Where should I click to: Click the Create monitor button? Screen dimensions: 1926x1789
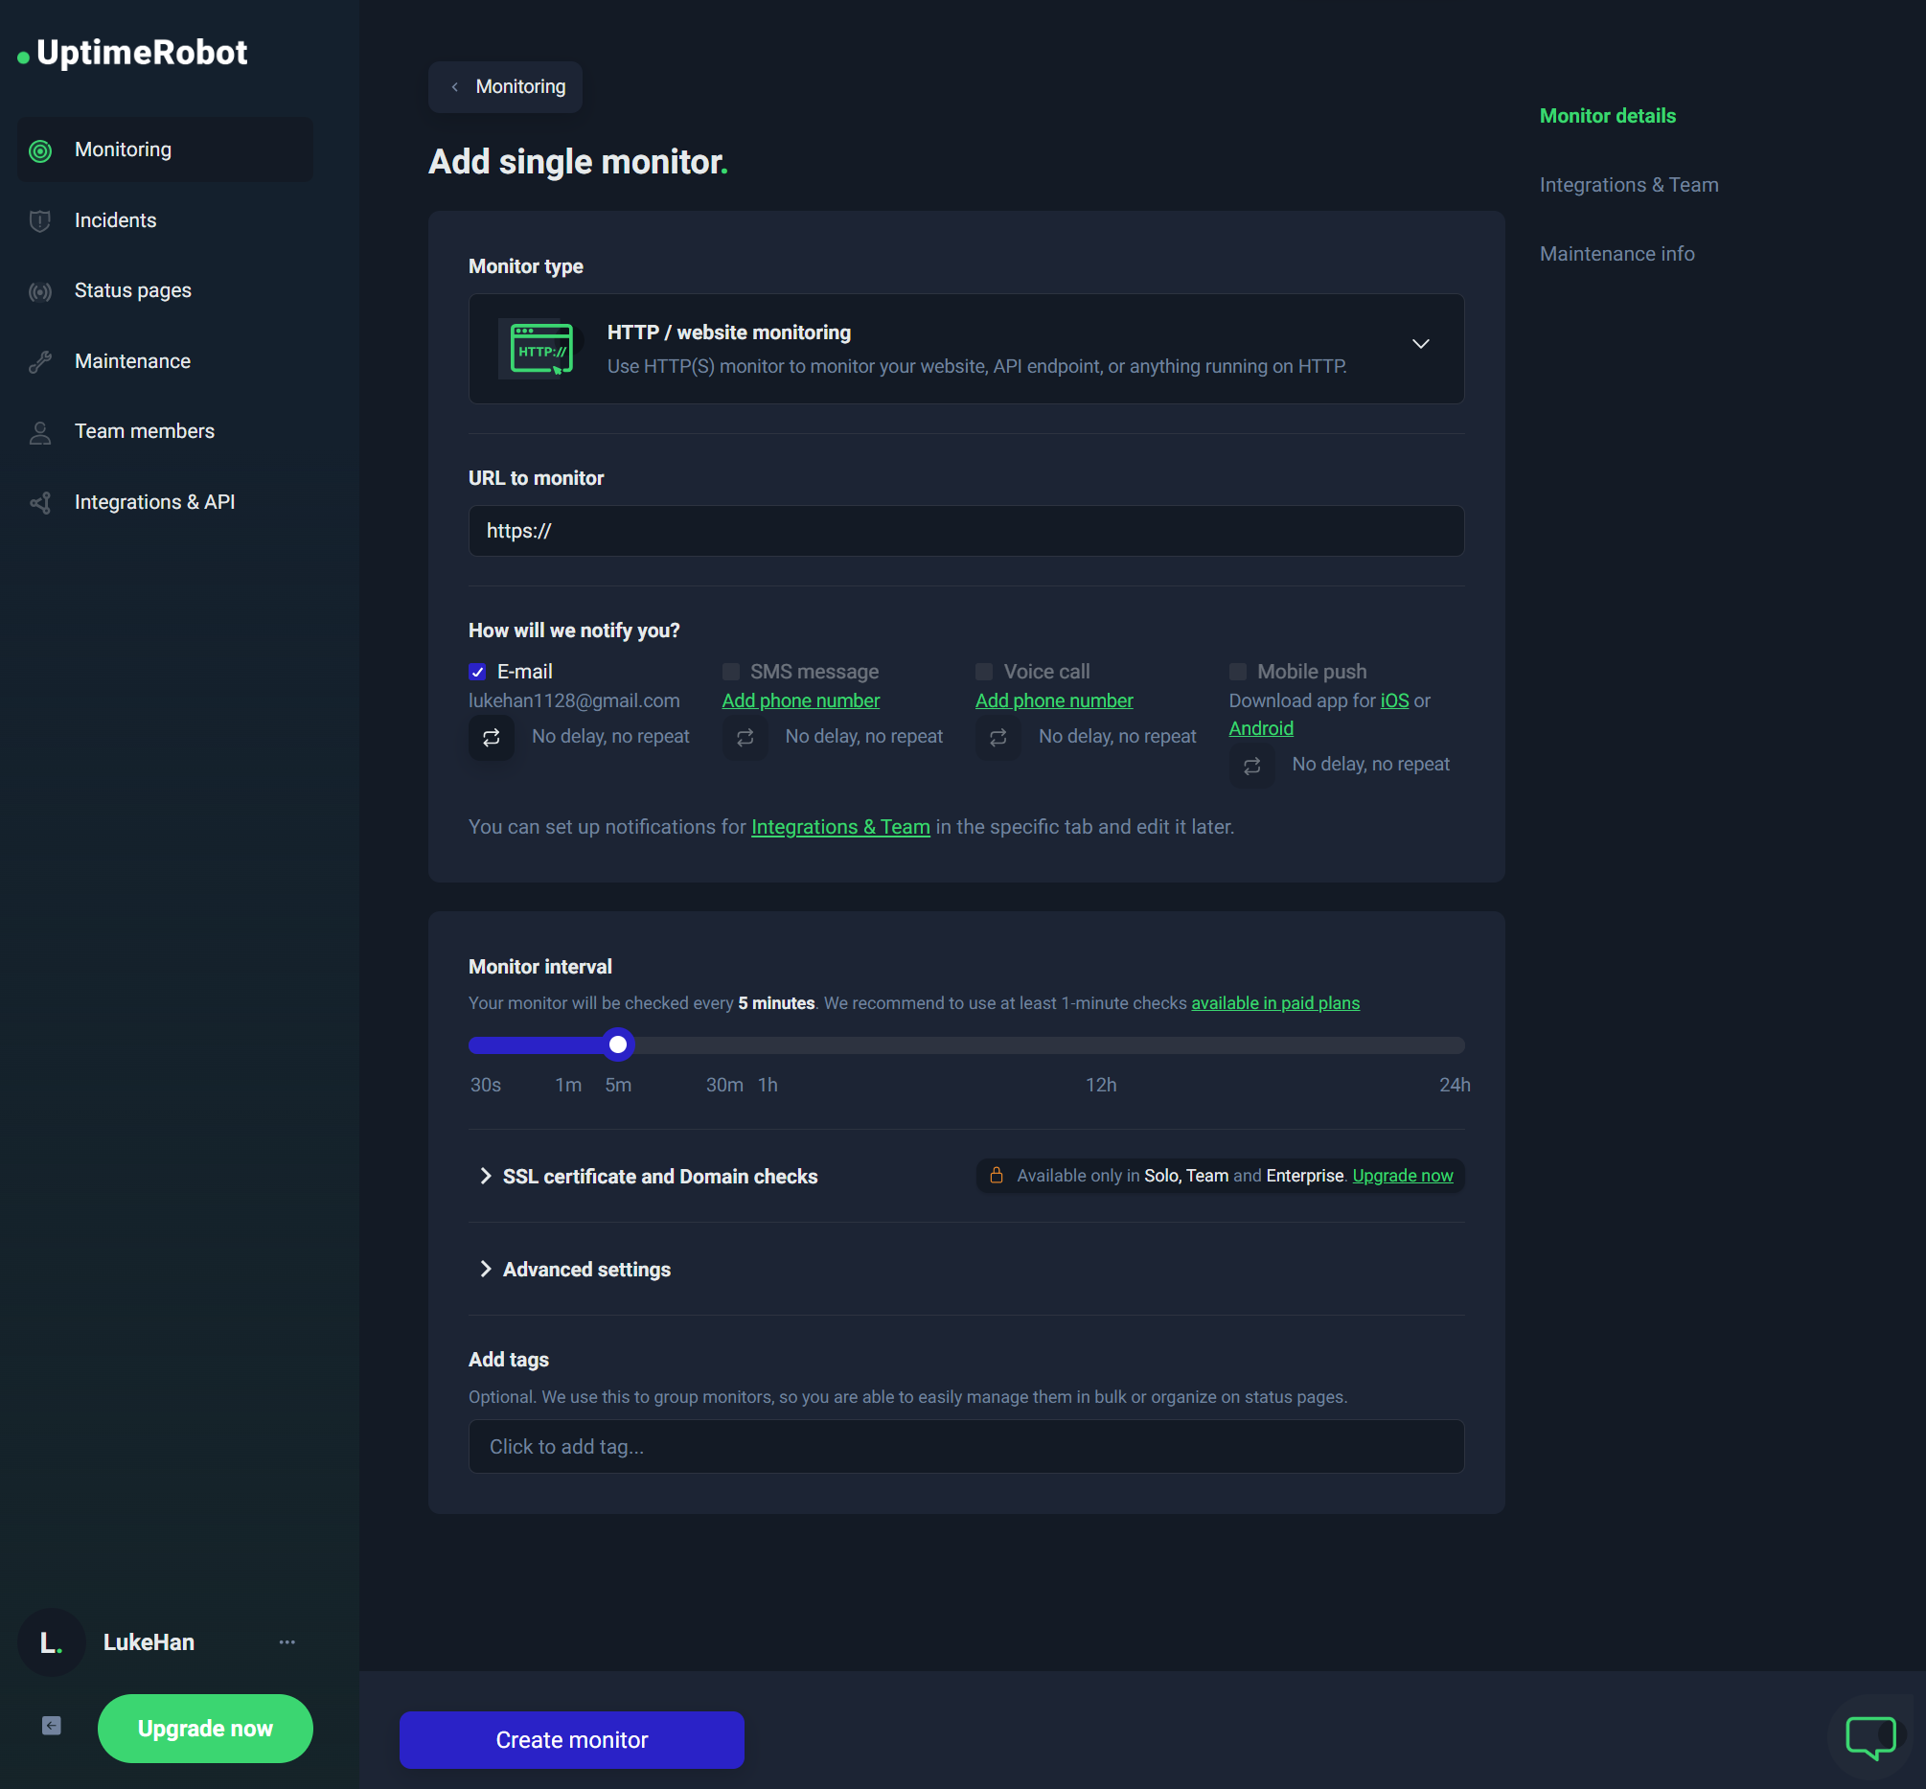[x=571, y=1739]
